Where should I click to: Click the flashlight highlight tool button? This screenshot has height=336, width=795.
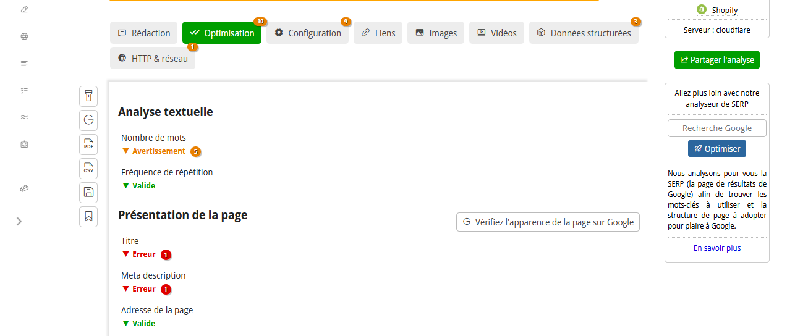coord(88,96)
